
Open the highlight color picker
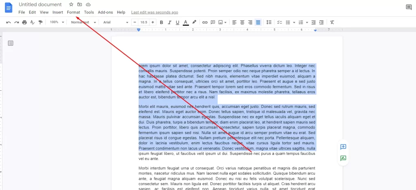pyautogui.click(x=194, y=23)
